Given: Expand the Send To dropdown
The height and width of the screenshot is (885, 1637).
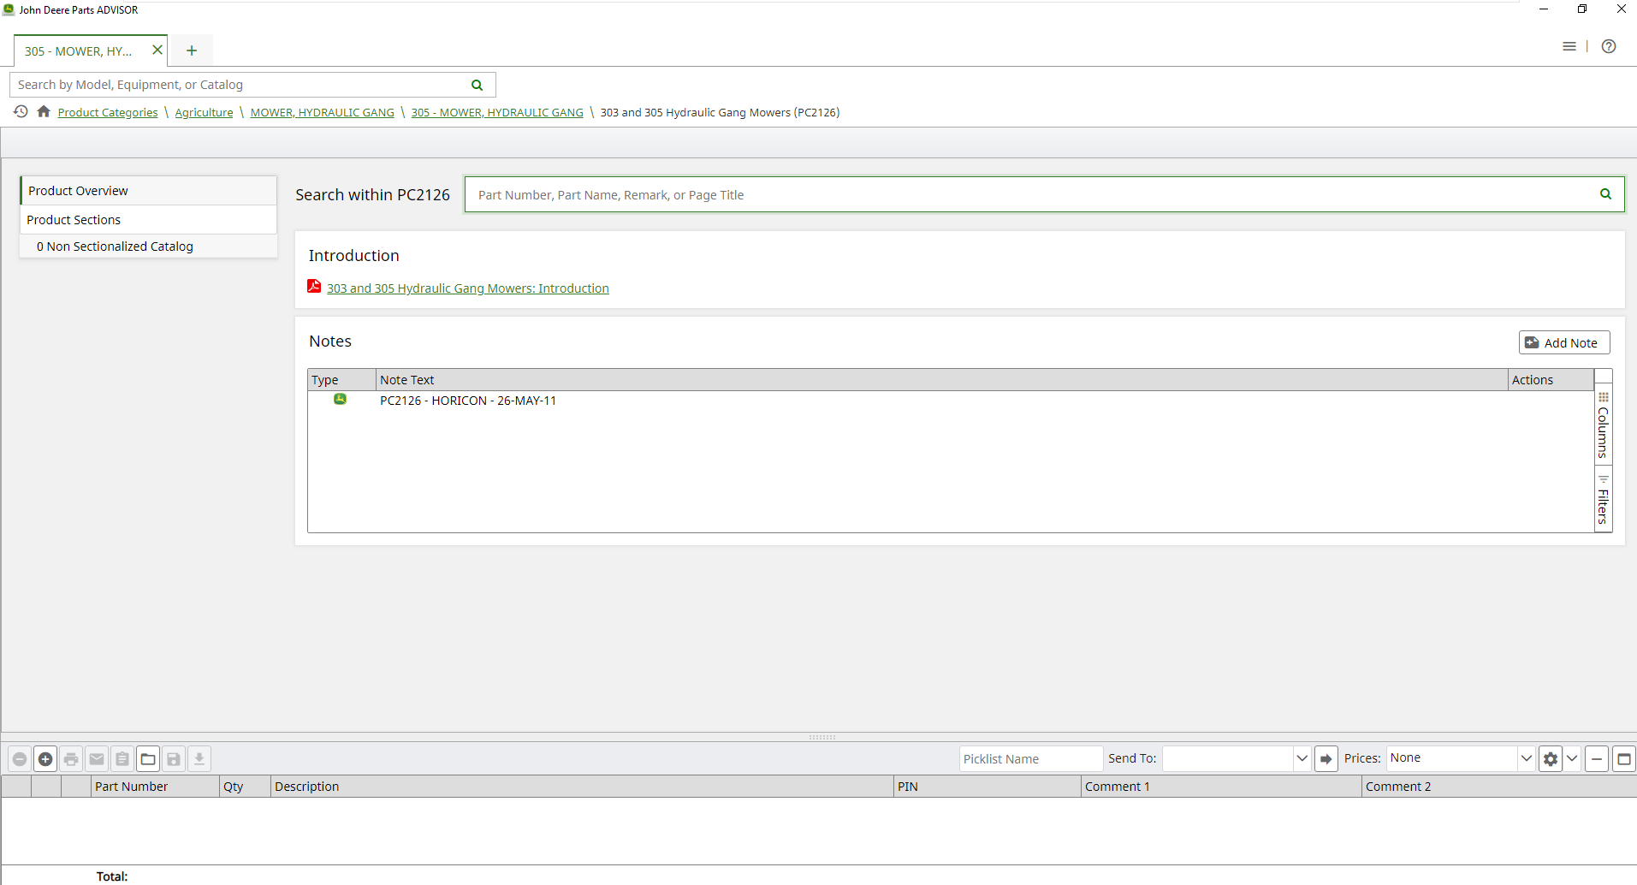Looking at the screenshot, I should pos(1302,759).
